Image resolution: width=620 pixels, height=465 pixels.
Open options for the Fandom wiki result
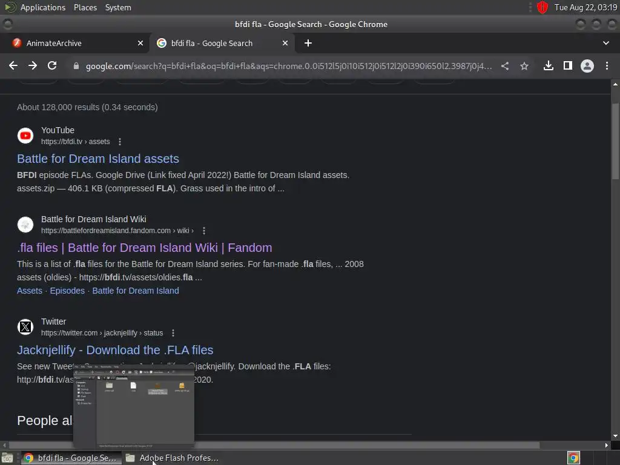204,231
